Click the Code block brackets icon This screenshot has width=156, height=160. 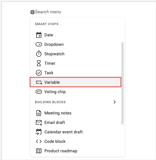(39, 141)
